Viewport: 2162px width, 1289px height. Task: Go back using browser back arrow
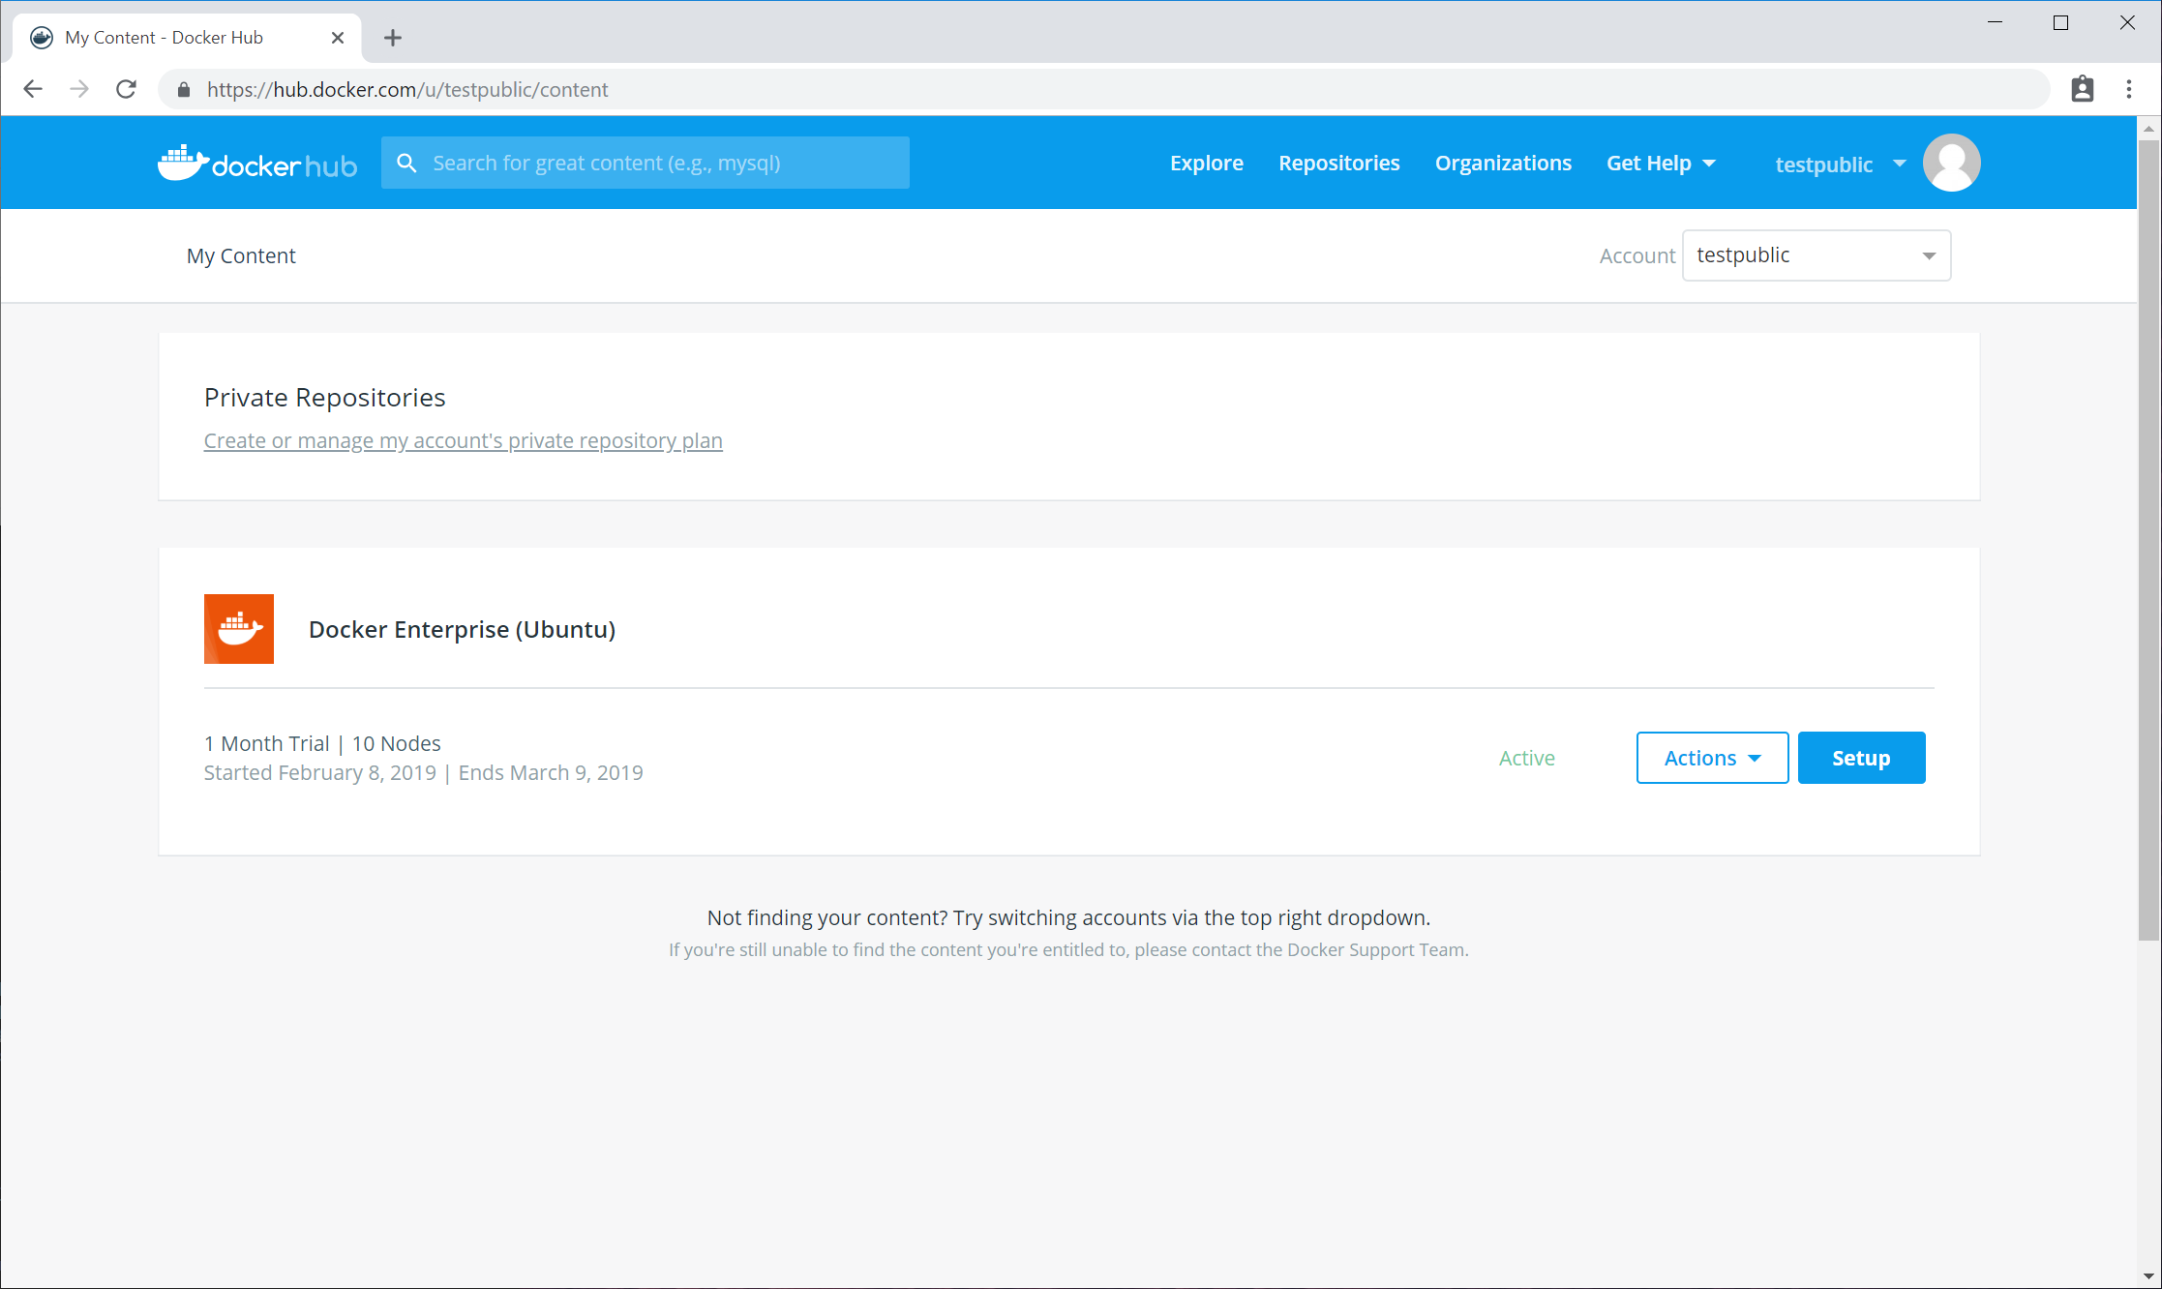coord(33,89)
